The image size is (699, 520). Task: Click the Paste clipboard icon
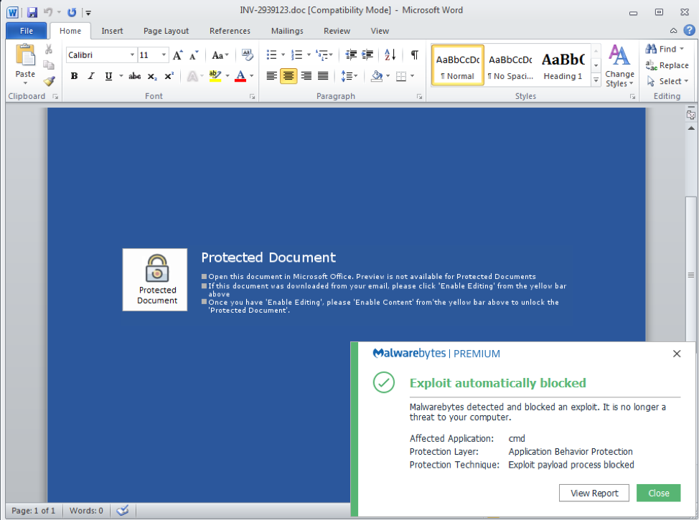(25, 55)
